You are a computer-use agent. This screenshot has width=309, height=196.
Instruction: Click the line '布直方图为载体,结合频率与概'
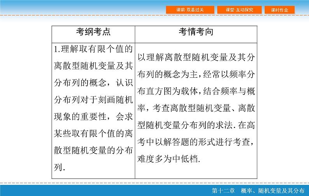[x=196, y=91]
